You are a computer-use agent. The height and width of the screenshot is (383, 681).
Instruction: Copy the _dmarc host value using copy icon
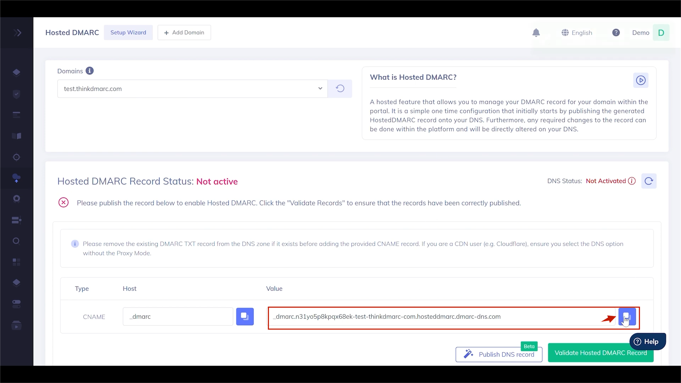[245, 316]
